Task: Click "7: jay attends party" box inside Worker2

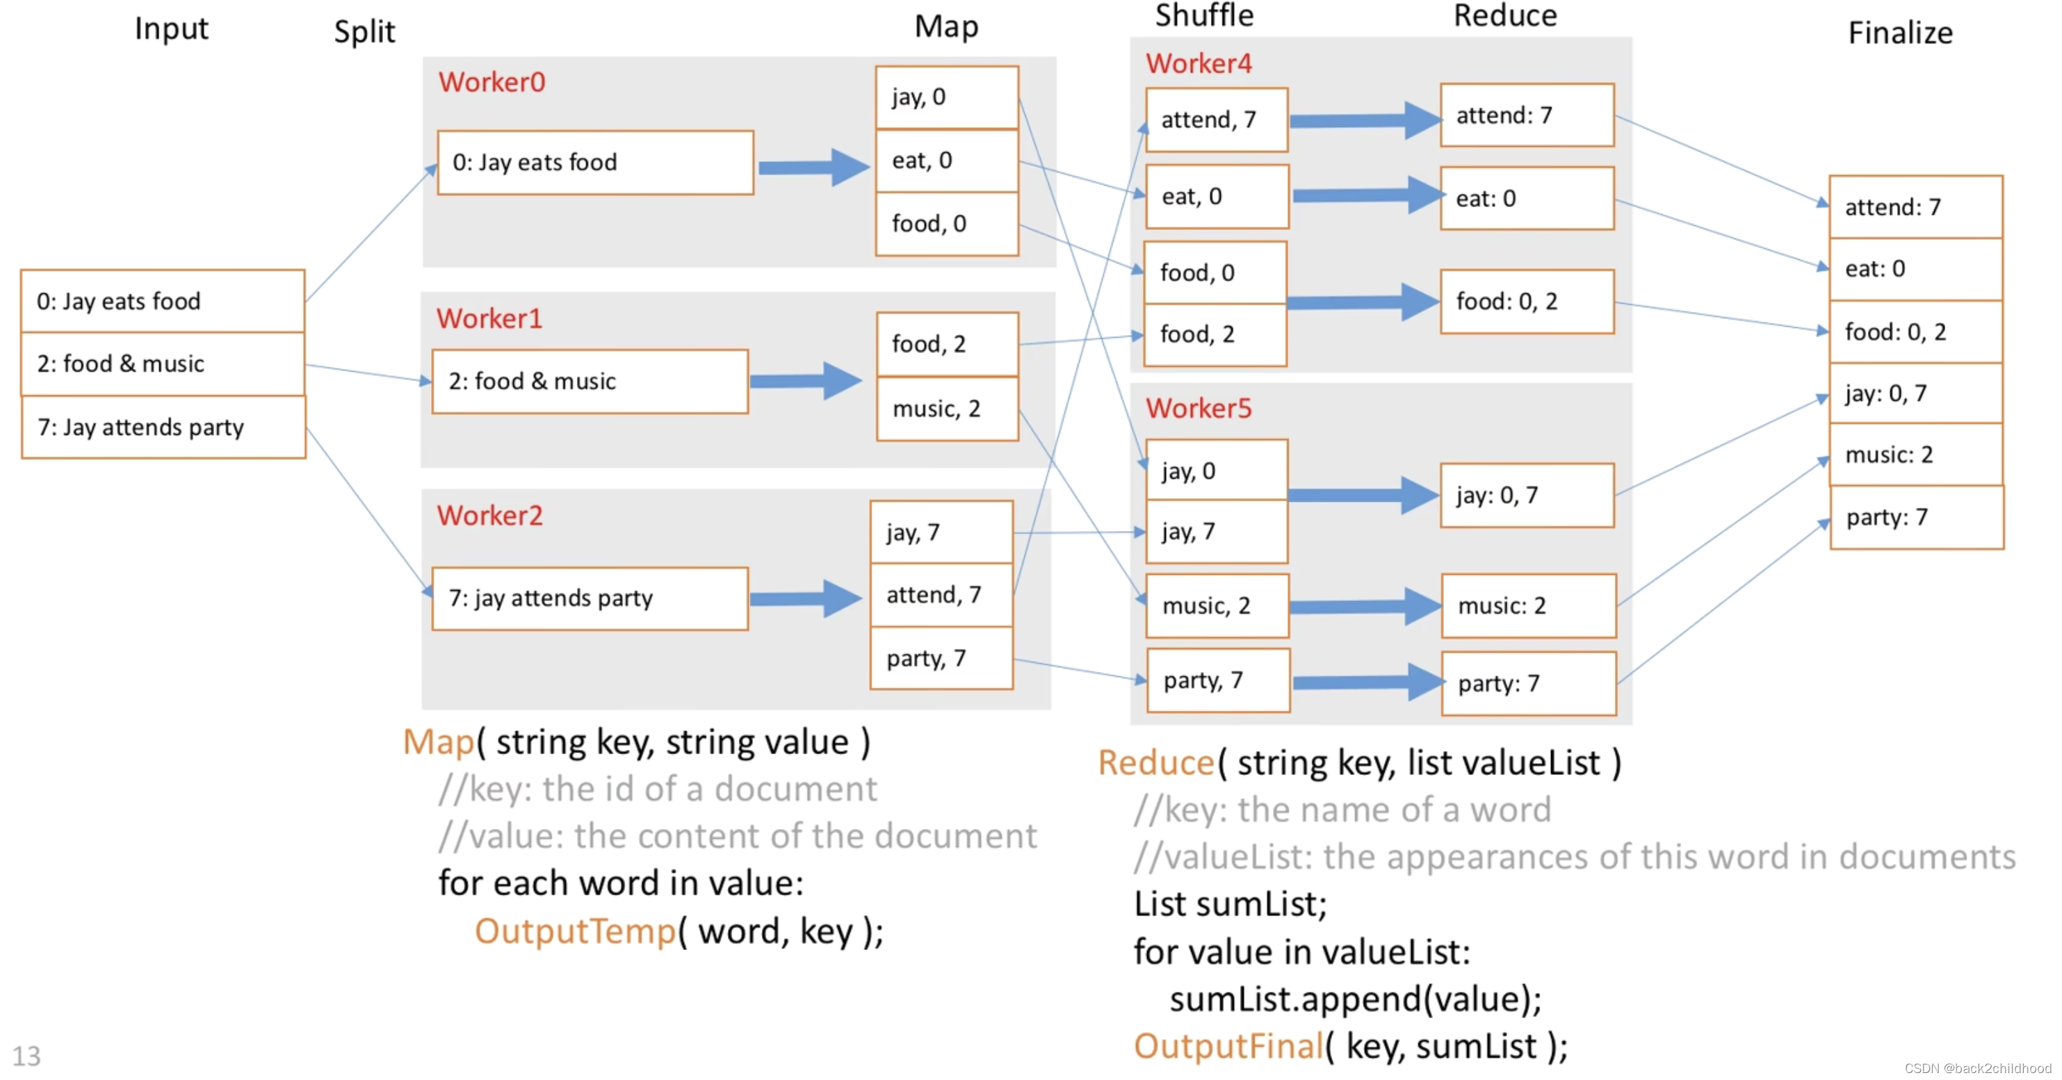Action: tap(590, 599)
